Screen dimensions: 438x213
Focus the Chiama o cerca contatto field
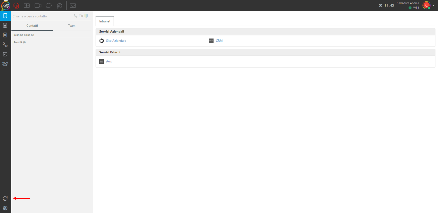click(43, 16)
